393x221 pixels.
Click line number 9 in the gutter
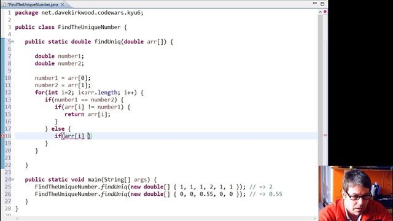coord(9,71)
